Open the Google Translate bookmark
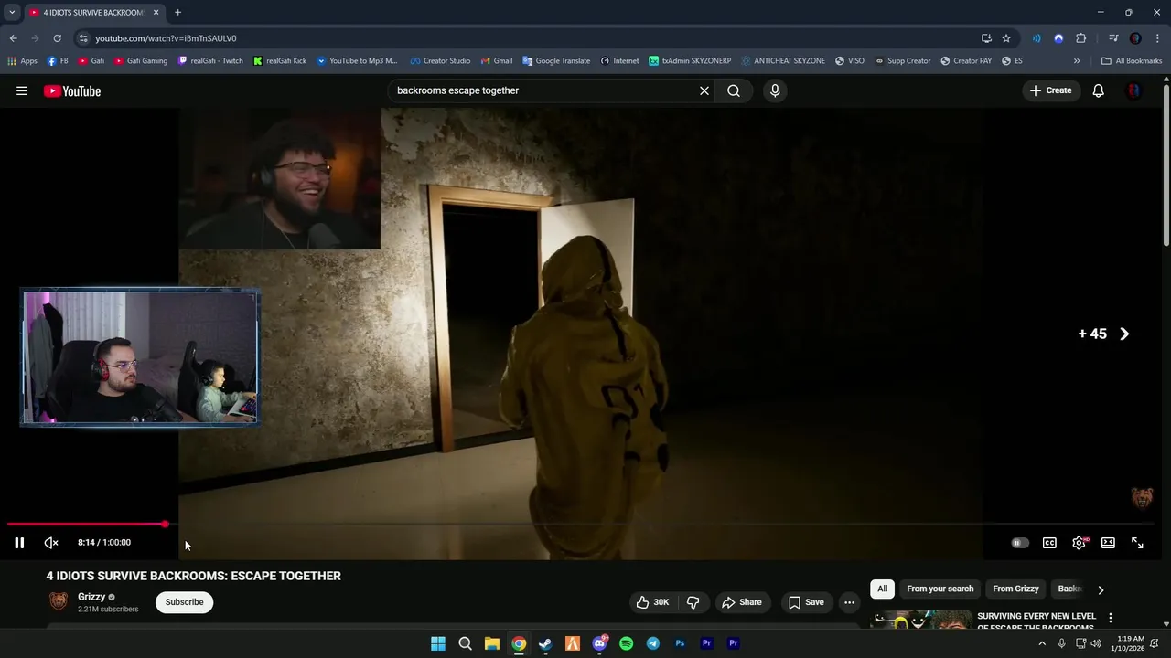The width and height of the screenshot is (1171, 658). point(556,61)
